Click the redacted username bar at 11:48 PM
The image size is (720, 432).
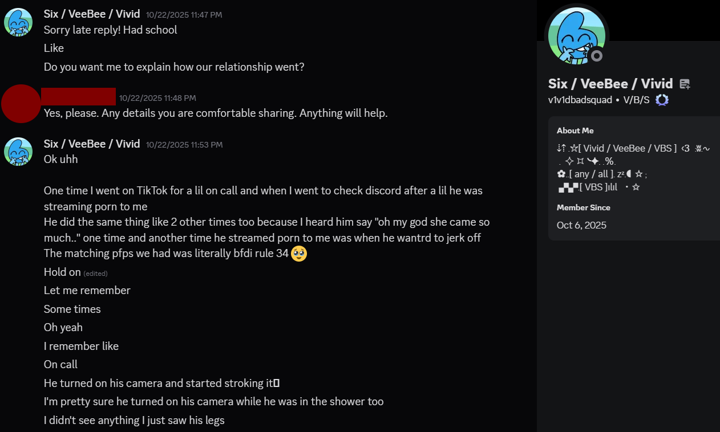click(79, 97)
